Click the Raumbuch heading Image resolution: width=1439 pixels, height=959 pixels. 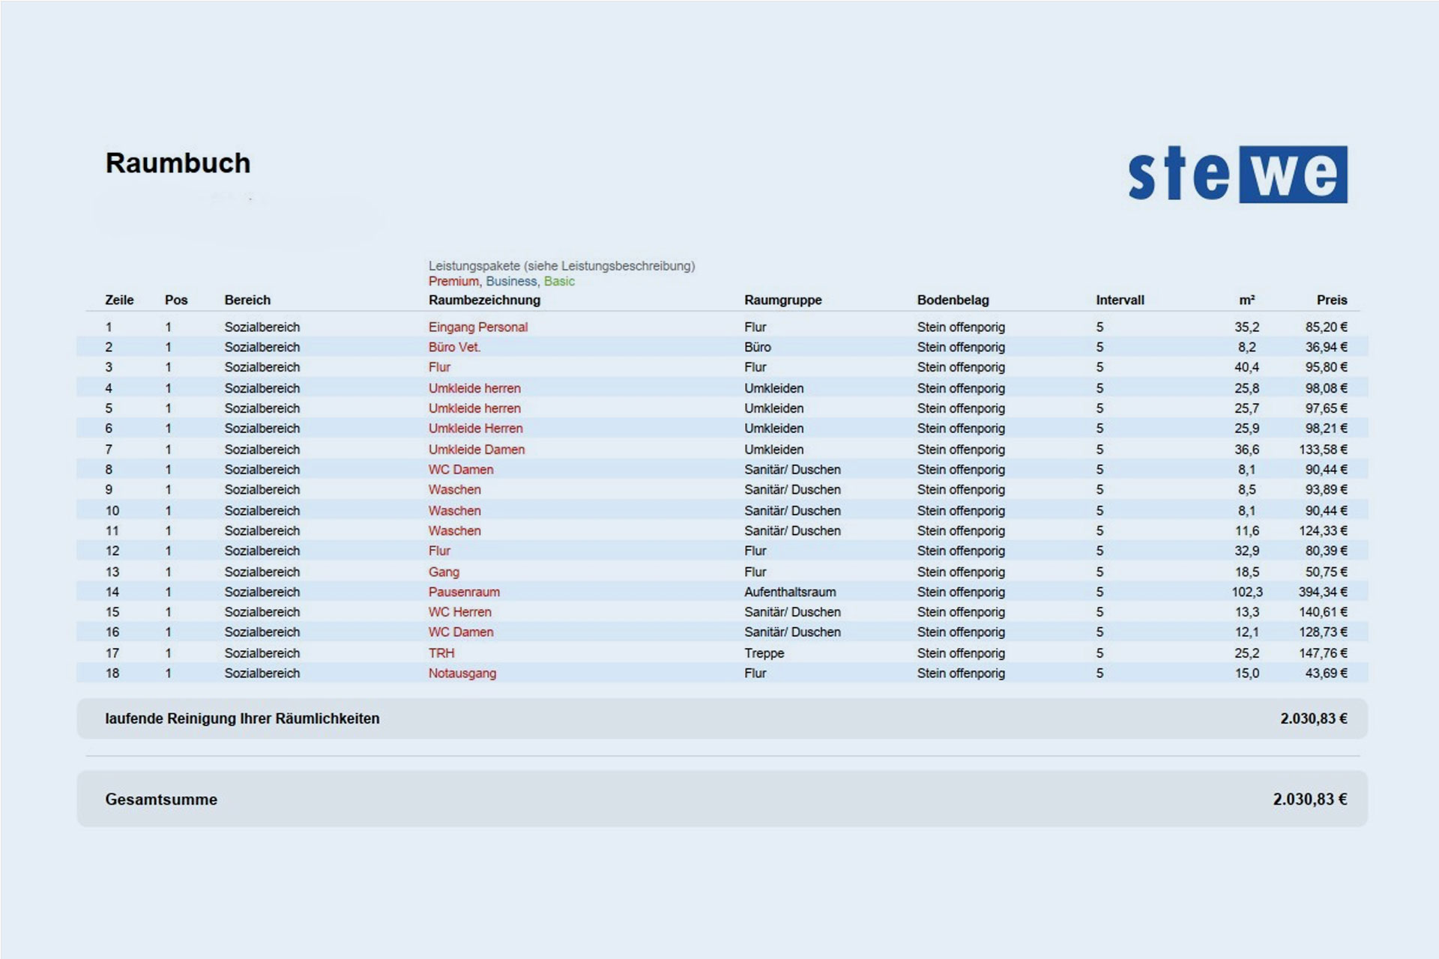click(178, 163)
